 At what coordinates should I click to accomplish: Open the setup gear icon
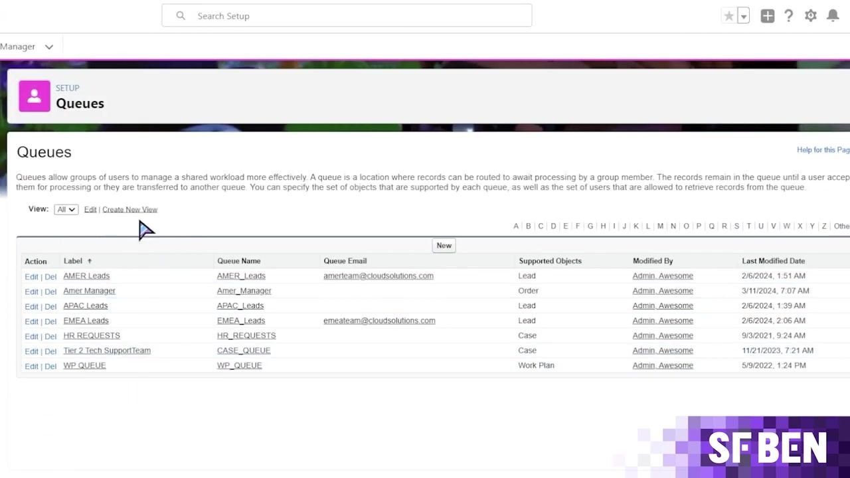click(811, 16)
